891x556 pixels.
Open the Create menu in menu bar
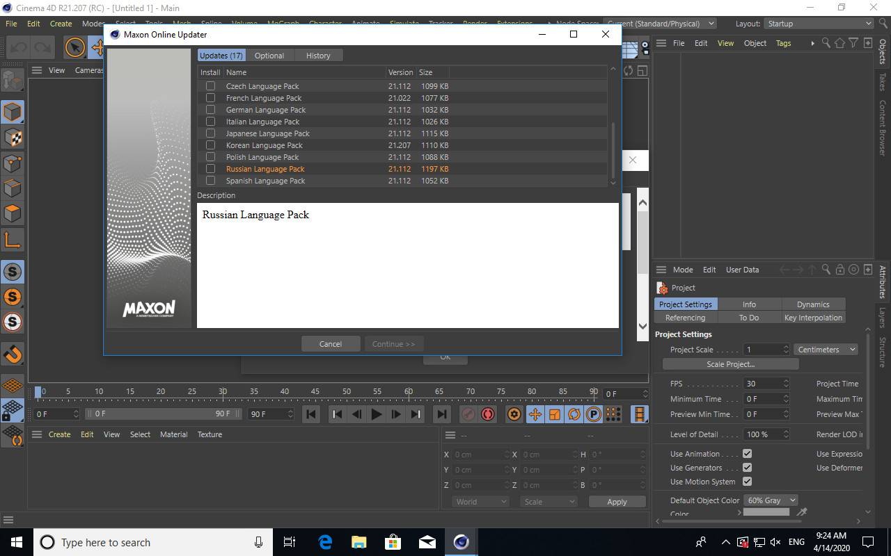click(61, 24)
